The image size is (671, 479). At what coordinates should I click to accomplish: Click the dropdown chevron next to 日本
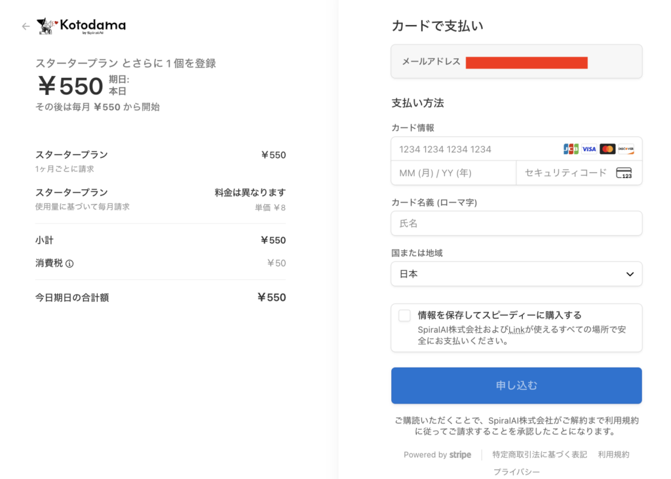coord(630,275)
